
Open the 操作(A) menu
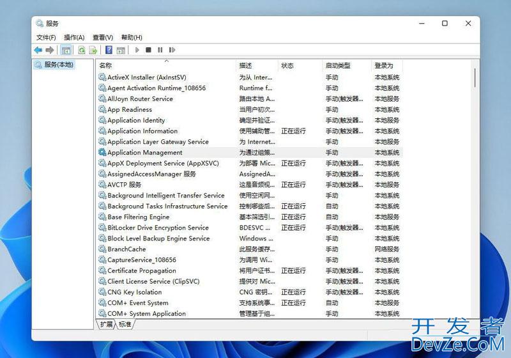74,38
